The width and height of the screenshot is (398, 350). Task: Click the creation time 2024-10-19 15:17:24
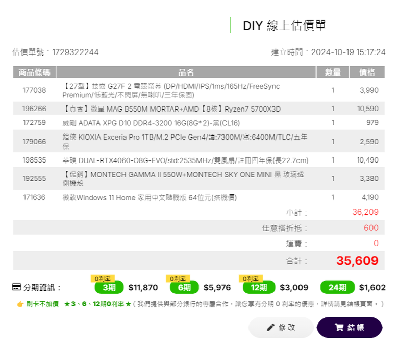(x=348, y=52)
